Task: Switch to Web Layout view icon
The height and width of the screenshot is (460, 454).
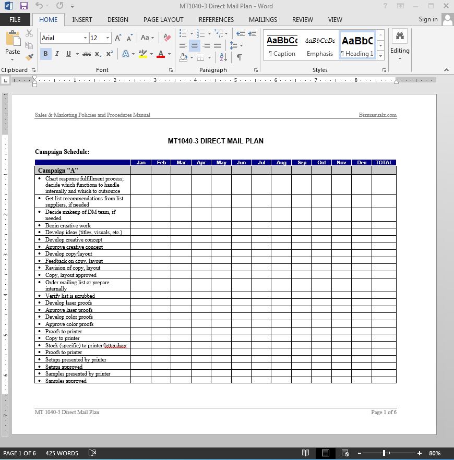Action: pos(345,453)
